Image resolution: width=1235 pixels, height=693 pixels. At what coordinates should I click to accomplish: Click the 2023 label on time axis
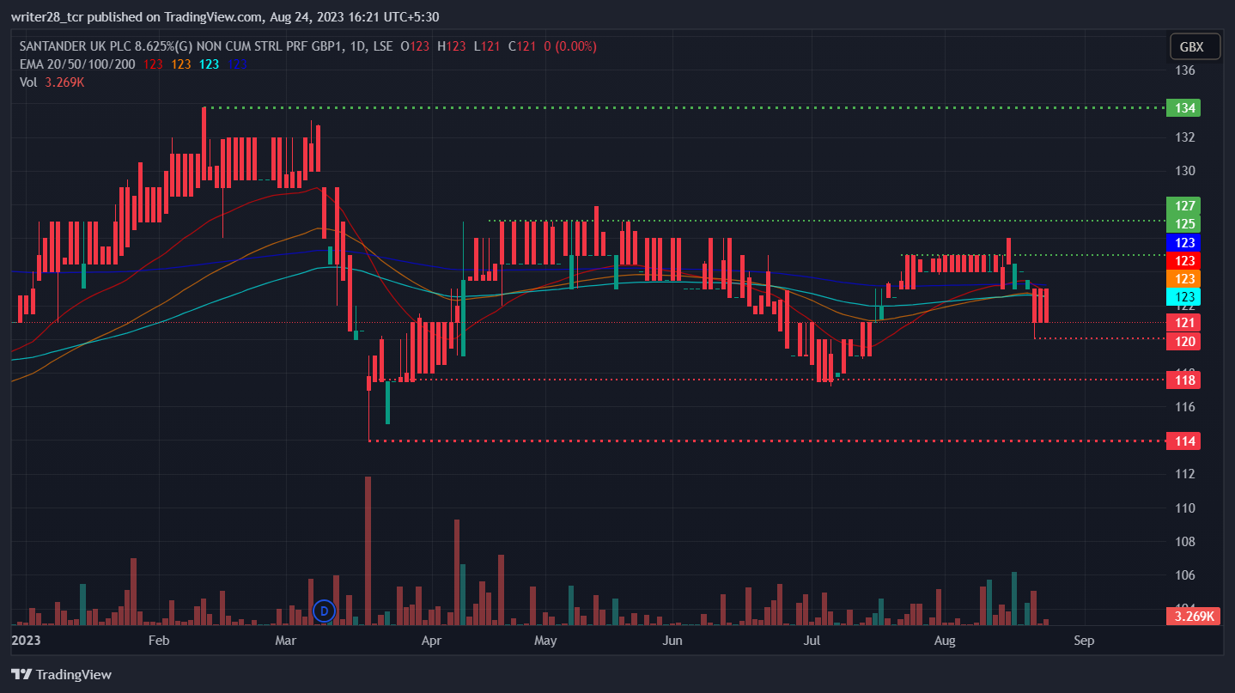27,641
